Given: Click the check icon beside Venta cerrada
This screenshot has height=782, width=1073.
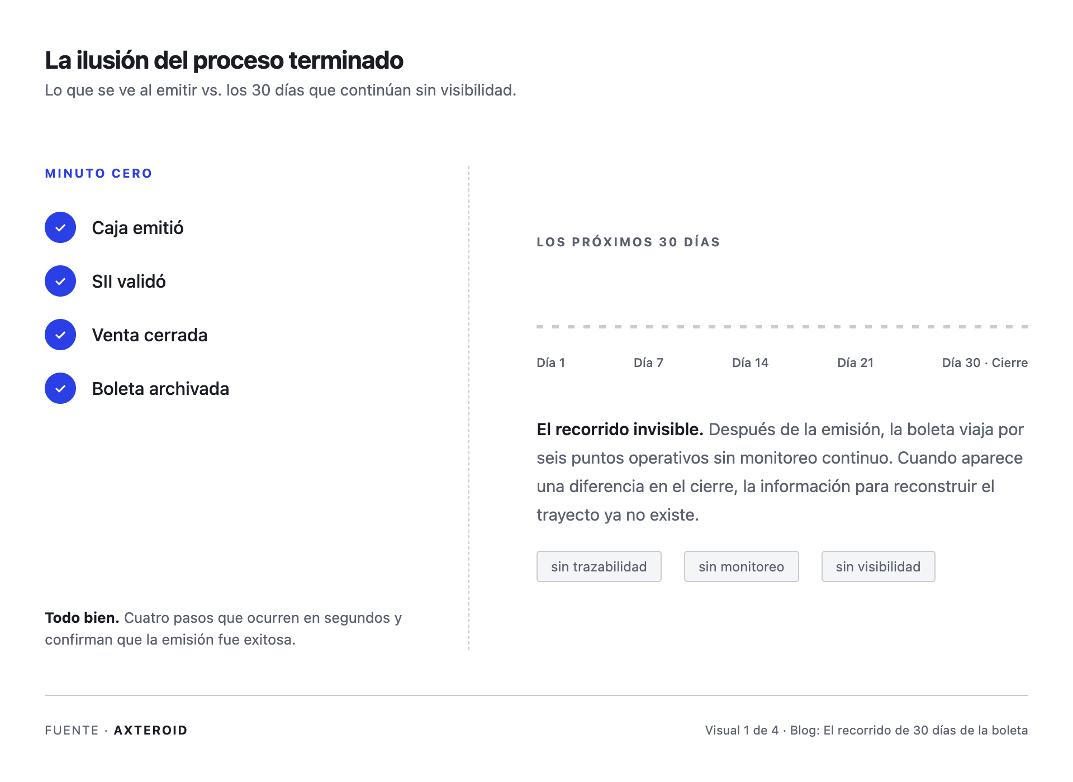Looking at the screenshot, I should (x=60, y=335).
